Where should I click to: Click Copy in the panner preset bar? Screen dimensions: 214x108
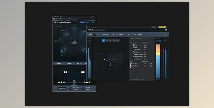tap(68, 20)
